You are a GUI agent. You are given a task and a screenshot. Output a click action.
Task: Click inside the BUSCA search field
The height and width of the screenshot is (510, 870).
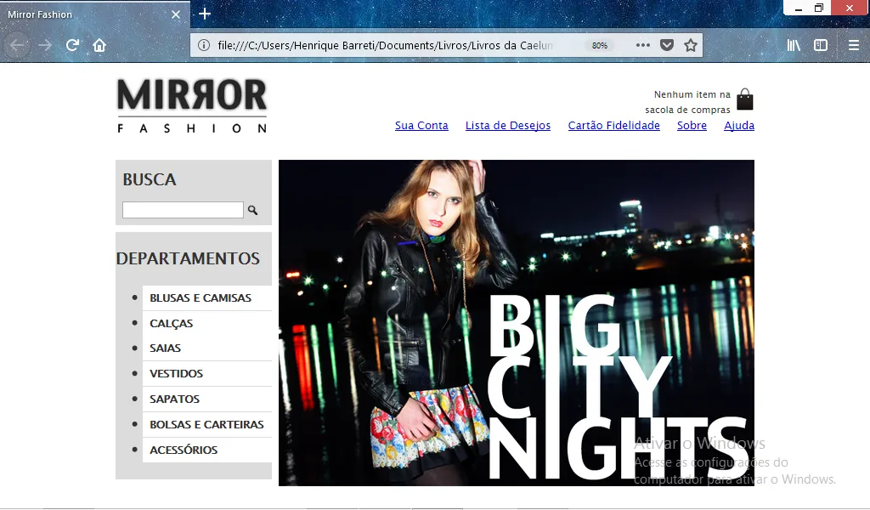[x=183, y=209]
